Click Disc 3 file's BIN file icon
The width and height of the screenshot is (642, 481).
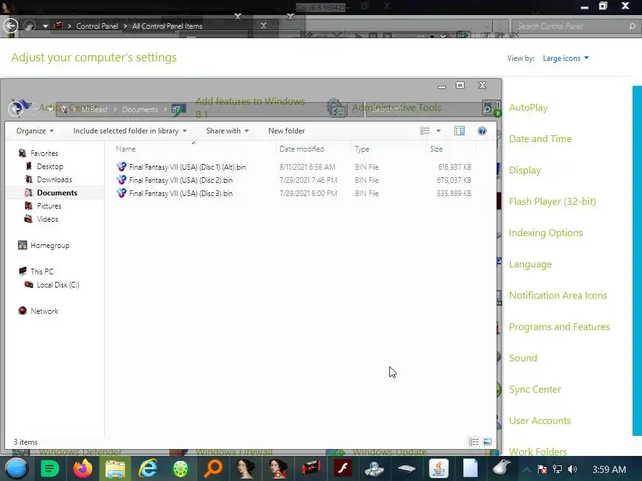121,193
